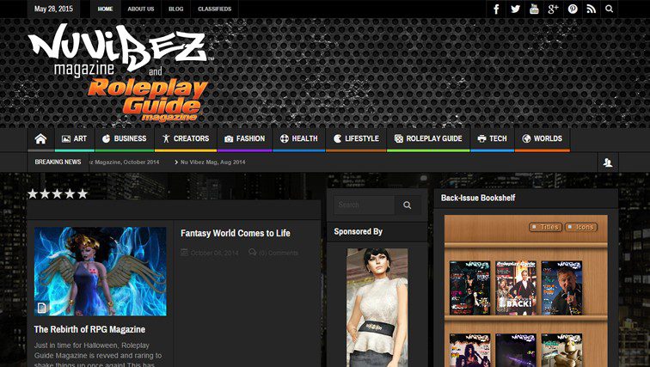Click the Roleplay Guide magazine logo
Screen dimensions: 650x367
coord(148,101)
